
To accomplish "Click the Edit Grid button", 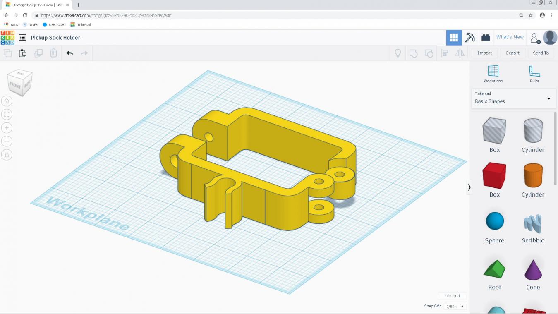I will 452,296.
